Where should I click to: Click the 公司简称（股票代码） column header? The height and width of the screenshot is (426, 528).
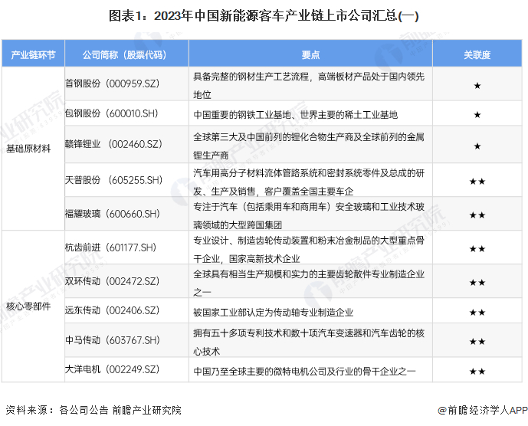126,54
